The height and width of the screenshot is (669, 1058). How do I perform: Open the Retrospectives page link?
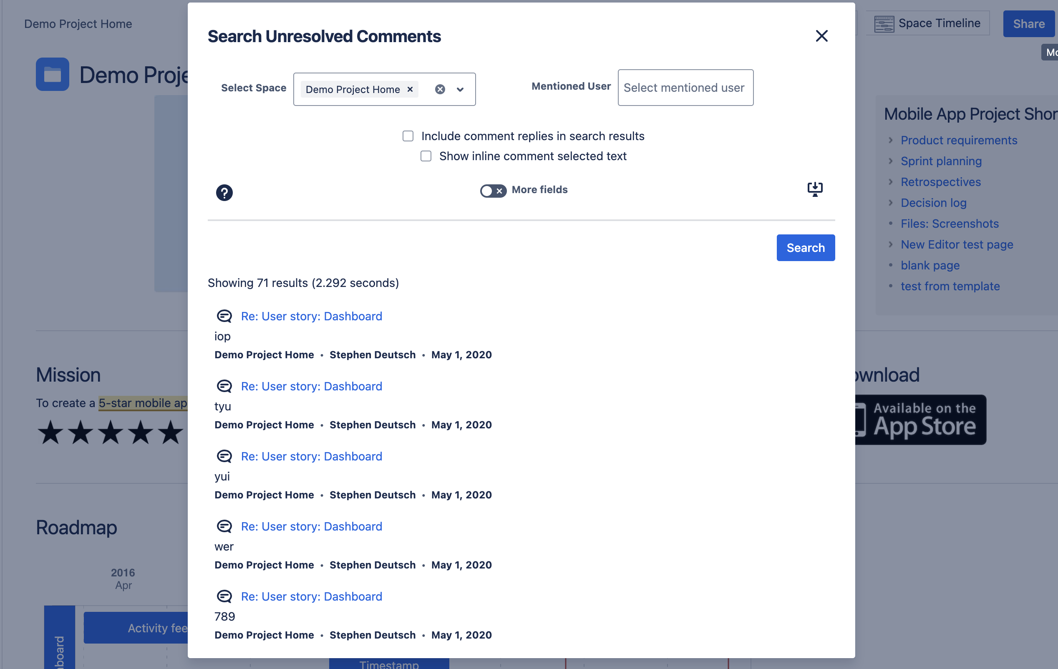tap(940, 182)
